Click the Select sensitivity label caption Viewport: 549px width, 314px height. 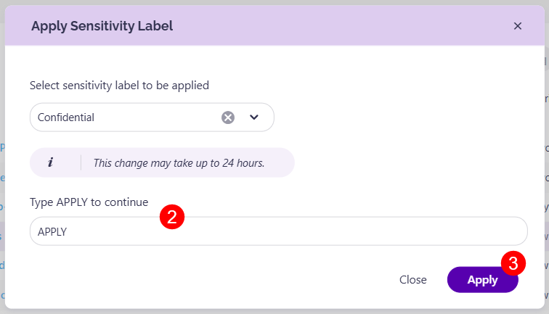pos(119,86)
